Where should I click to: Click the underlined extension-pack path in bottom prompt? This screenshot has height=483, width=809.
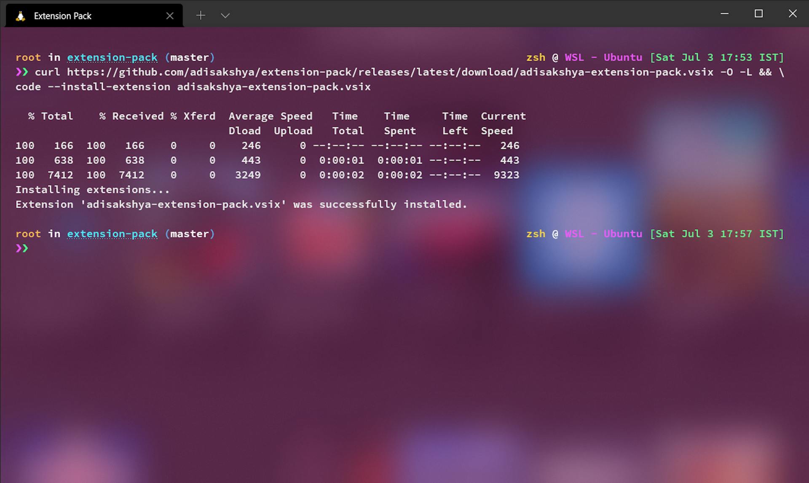(113, 233)
